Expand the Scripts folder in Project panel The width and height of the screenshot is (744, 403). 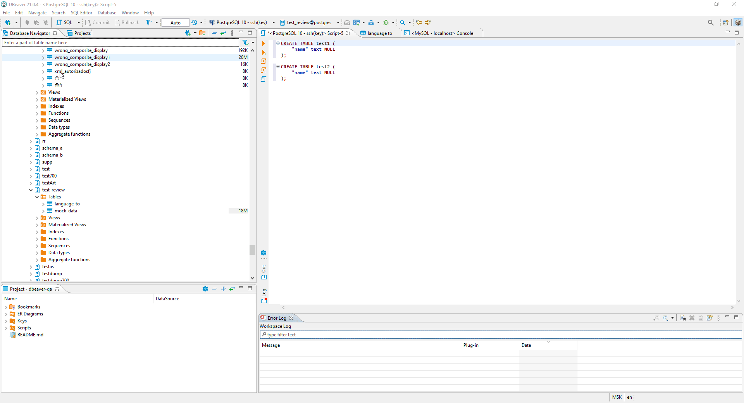tap(6, 328)
